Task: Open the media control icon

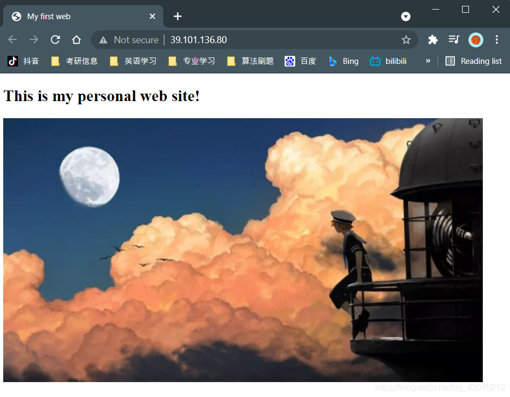Action: [454, 39]
